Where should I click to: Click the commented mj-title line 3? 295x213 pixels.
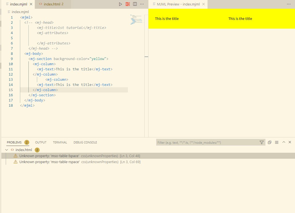(x=71, y=28)
